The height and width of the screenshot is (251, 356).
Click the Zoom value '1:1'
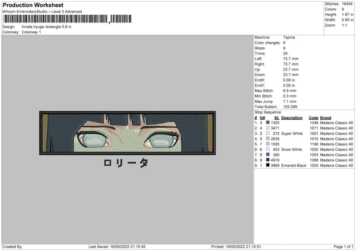coord(344,25)
